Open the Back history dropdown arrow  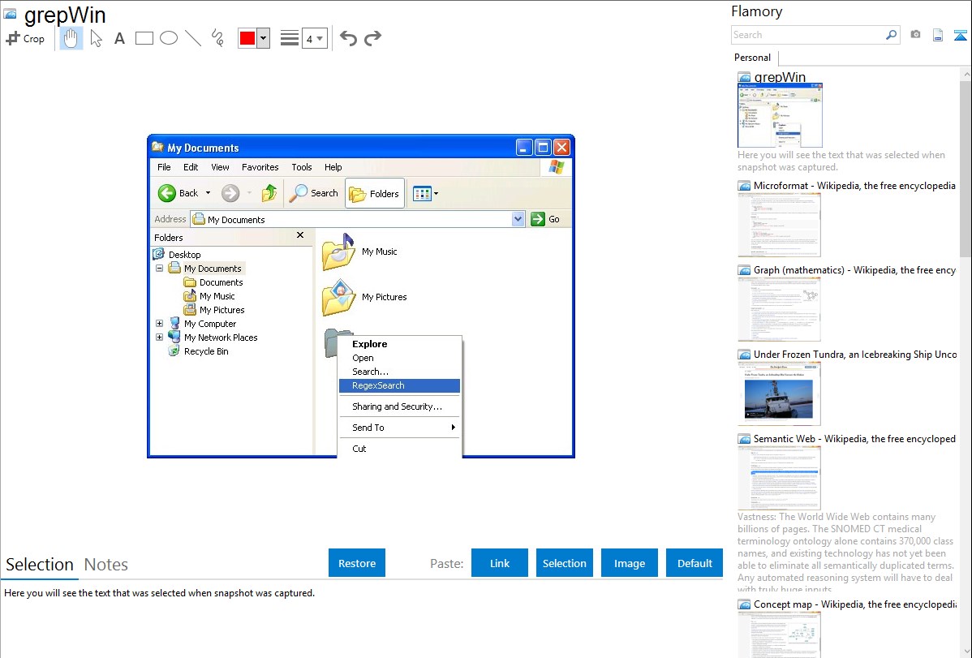coord(208,193)
